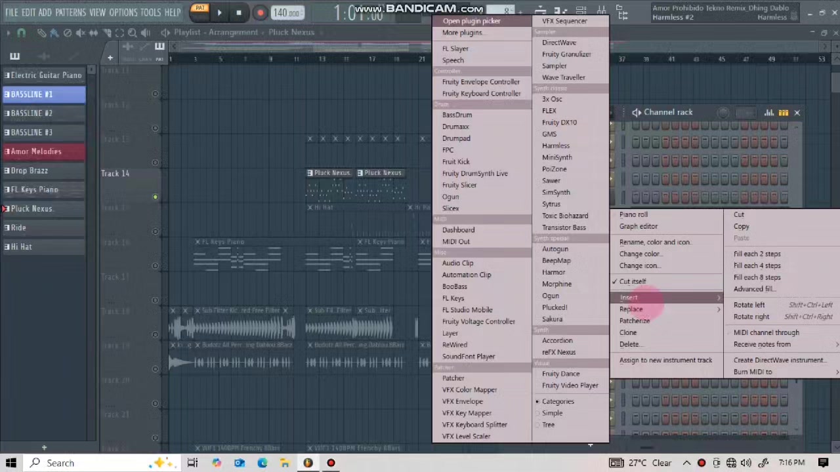Close the Channel rack panel

[797, 113]
